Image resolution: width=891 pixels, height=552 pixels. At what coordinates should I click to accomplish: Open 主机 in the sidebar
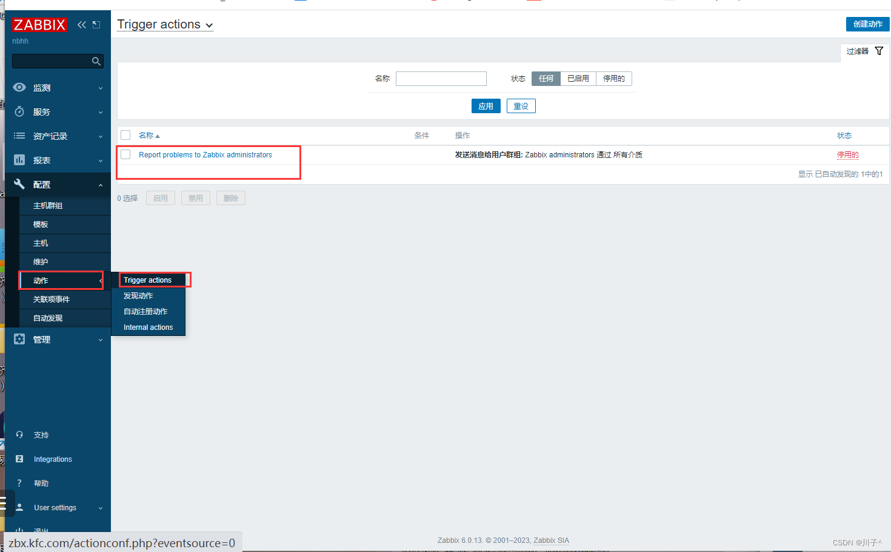tap(41, 243)
